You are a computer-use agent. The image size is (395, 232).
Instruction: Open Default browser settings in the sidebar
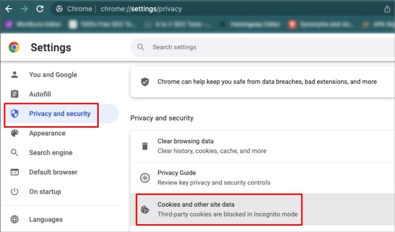tap(53, 172)
